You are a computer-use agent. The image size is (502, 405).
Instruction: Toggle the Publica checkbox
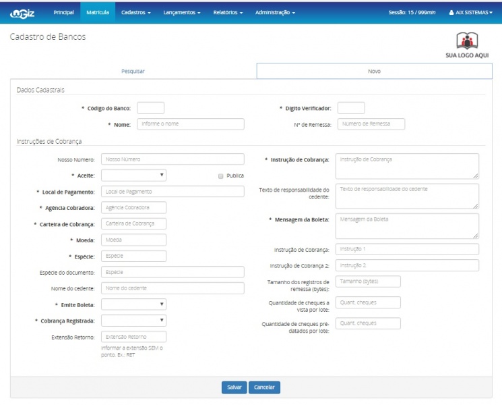click(220, 175)
